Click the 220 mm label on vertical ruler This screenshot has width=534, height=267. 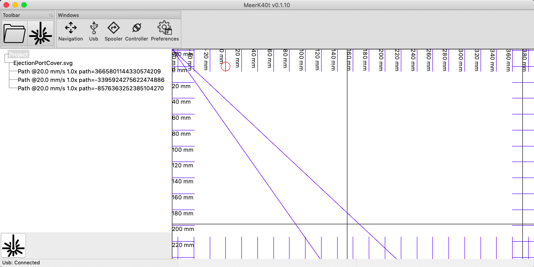tap(184, 245)
